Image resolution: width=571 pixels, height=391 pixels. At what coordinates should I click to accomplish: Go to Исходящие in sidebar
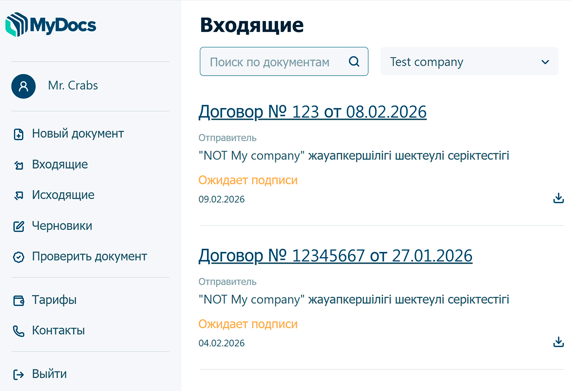point(63,195)
